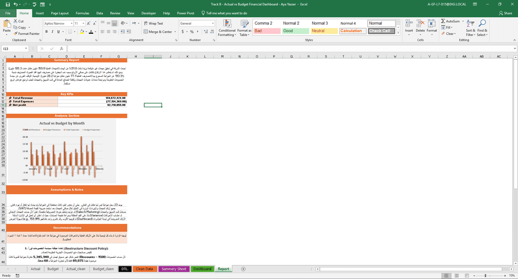Switch to Normal view in status bar
This screenshot has height=279, width=518.
click(x=446, y=275)
